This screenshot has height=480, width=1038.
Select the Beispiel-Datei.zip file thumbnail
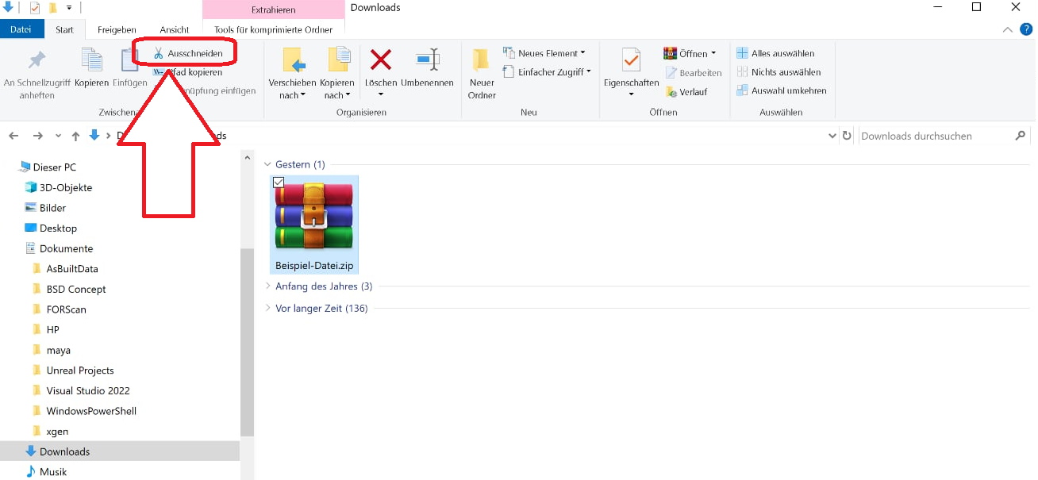314,217
